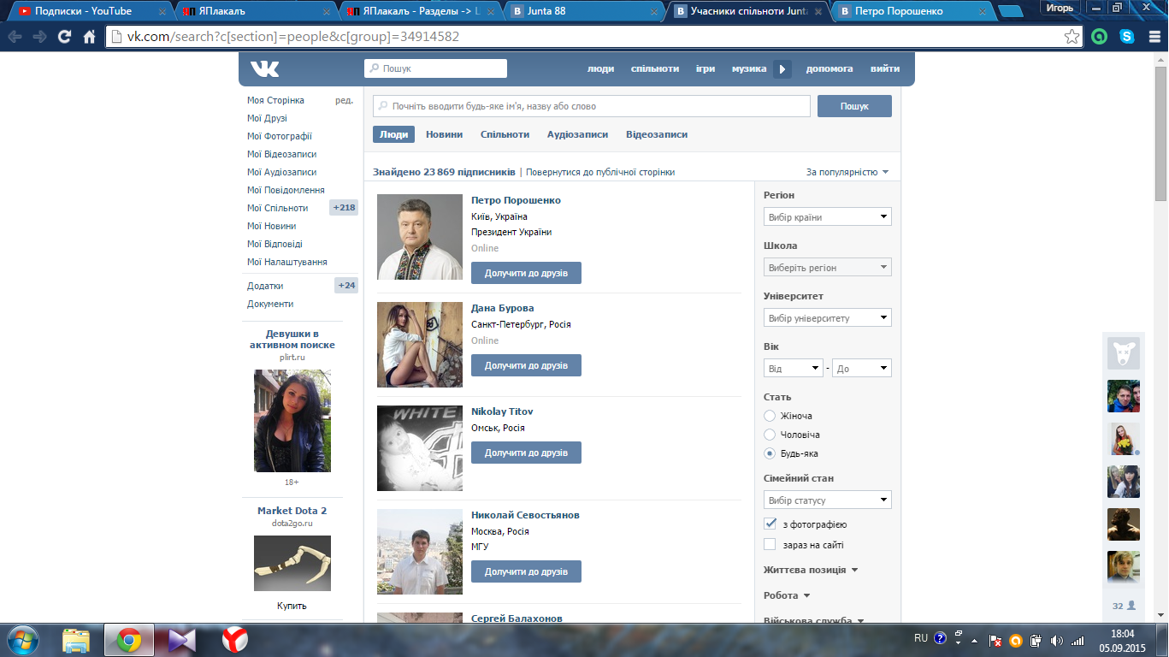This screenshot has width=1169, height=657.
Task: Click the Market Dota 2 ad image
Action: (x=292, y=563)
